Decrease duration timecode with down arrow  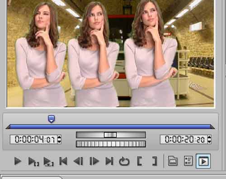pos(209,141)
